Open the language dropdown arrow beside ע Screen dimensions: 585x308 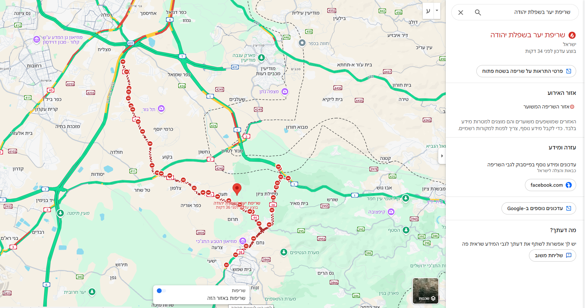tap(437, 11)
